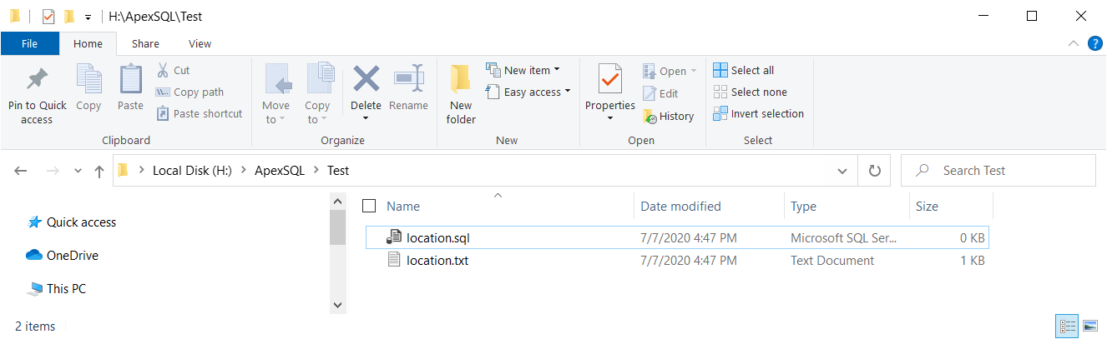Click the 0 KB size cell
Image resolution: width=1107 pixels, height=339 pixels.
click(973, 238)
